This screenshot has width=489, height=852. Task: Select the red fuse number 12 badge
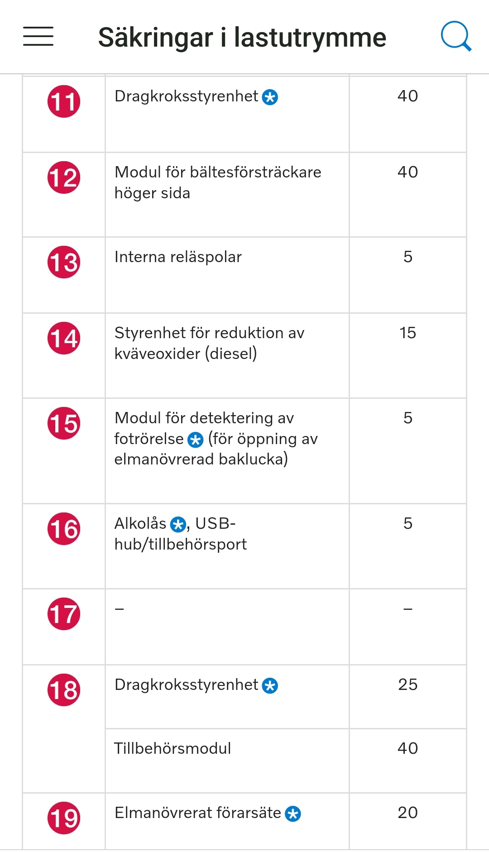[64, 177]
